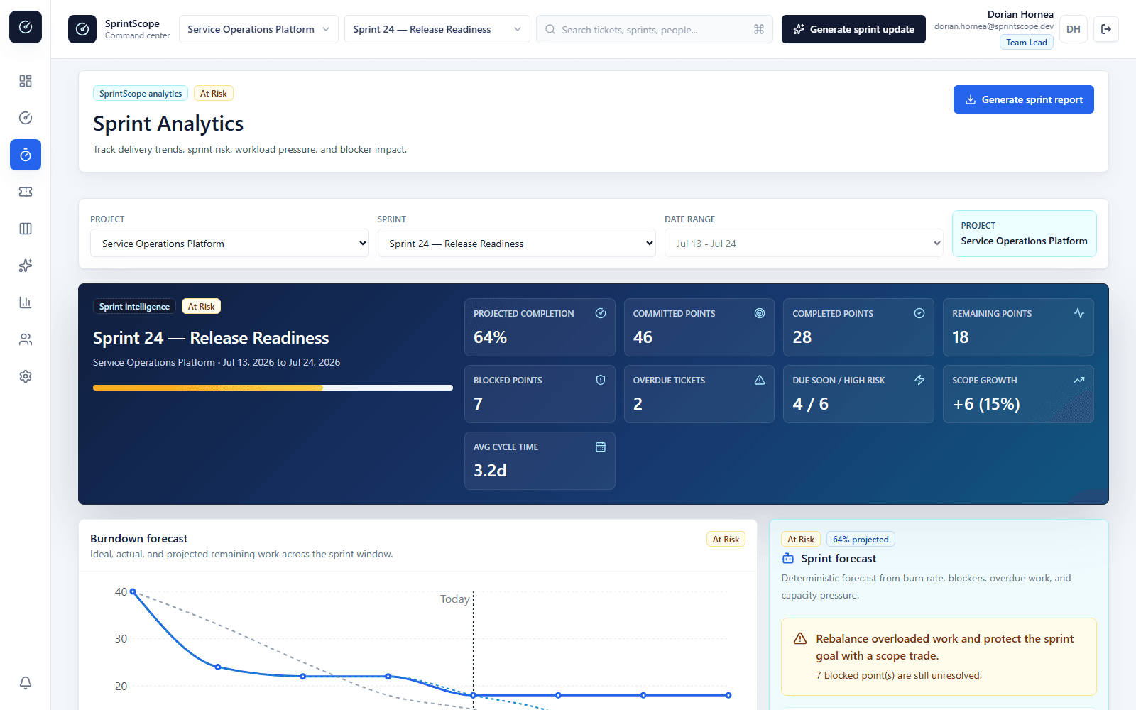
Task: Click the SprintScope logo in left sidebar
Action: pyautogui.click(x=26, y=27)
